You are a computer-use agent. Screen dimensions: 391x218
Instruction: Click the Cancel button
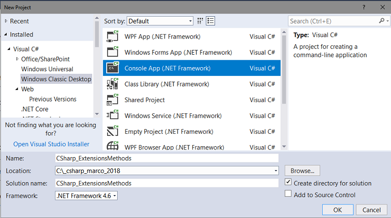[x=372, y=210]
